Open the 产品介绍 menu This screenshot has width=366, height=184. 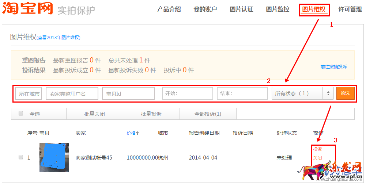click(169, 9)
